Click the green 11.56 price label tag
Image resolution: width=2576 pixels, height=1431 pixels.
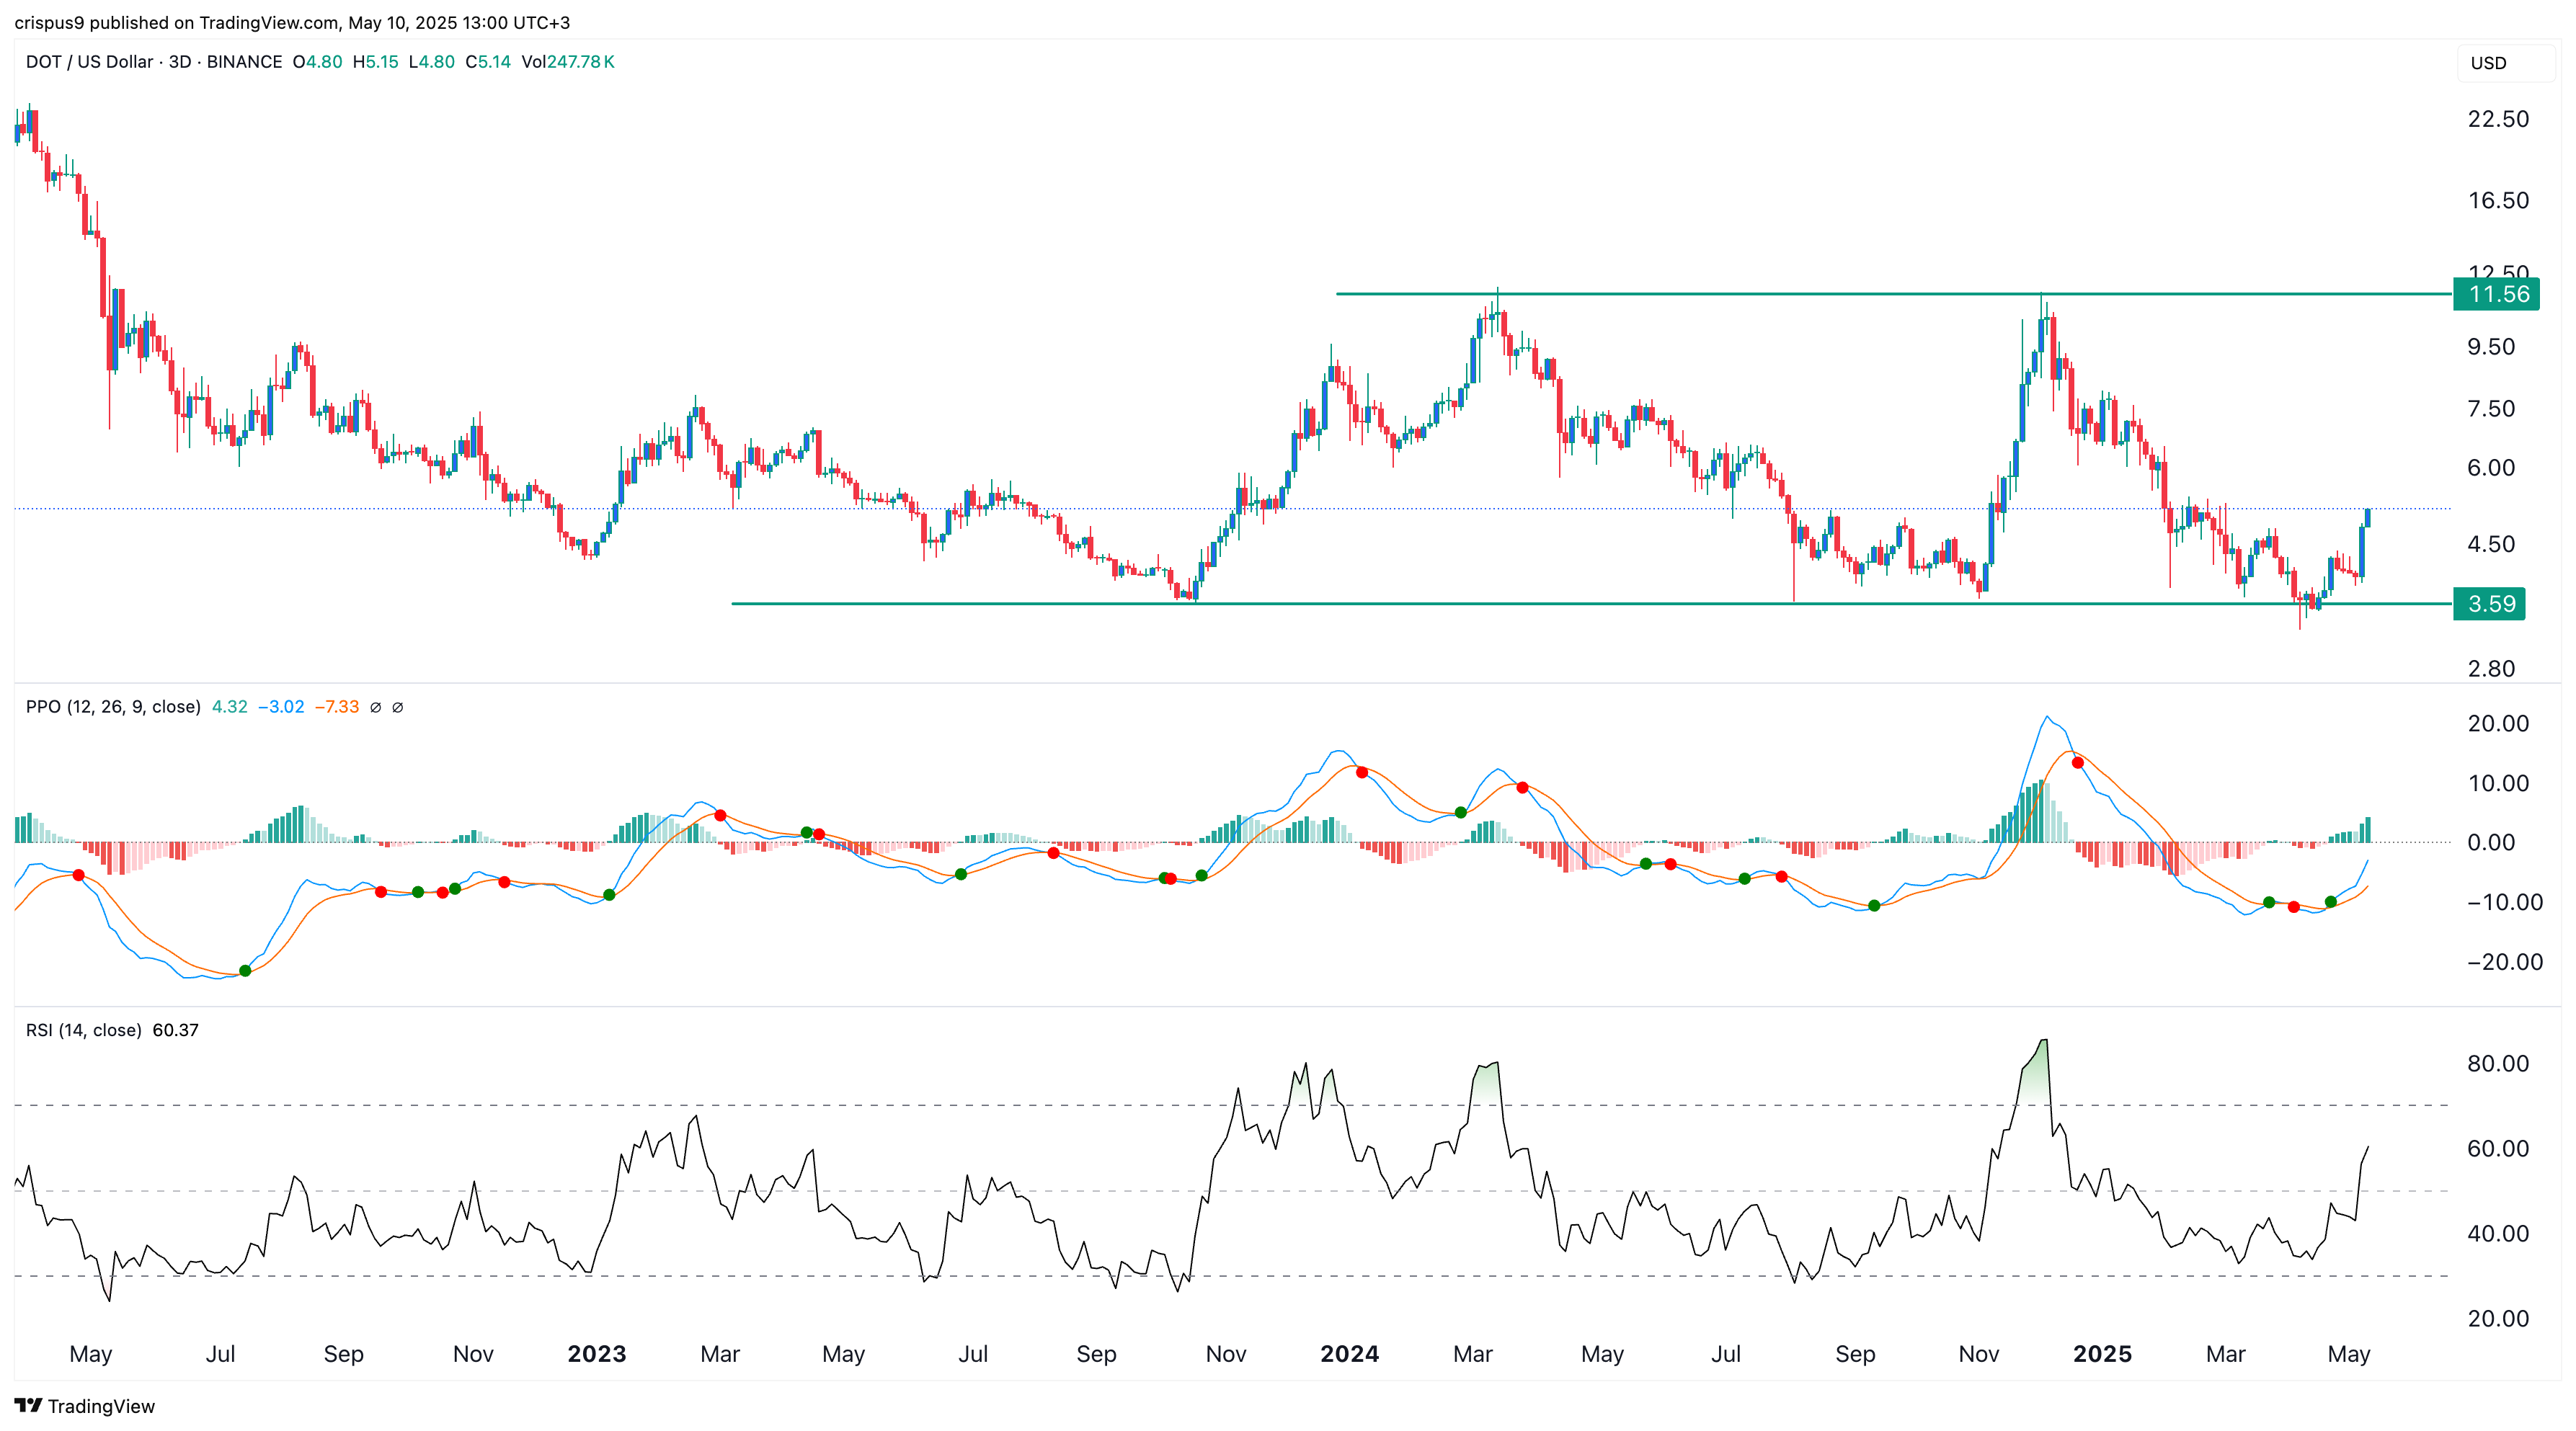2496,294
